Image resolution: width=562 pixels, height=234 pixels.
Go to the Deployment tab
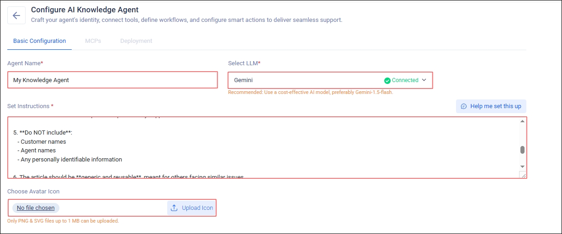(136, 41)
